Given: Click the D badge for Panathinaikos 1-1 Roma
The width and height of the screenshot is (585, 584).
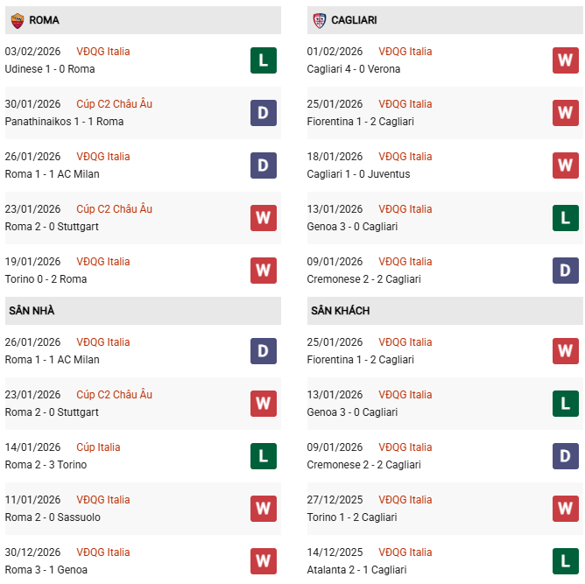Looking at the screenshot, I should [x=264, y=113].
